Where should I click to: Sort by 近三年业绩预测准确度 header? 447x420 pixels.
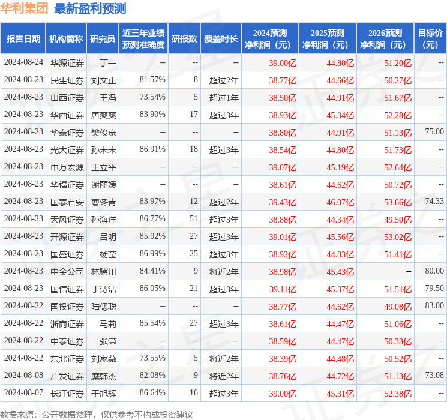[x=143, y=39]
